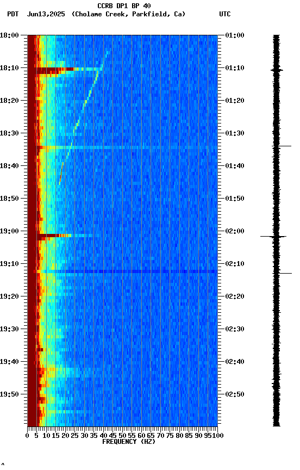Click the 01:00 UTC time label
Viewport: 300px width, 470px height.
pyautogui.click(x=235, y=35)
